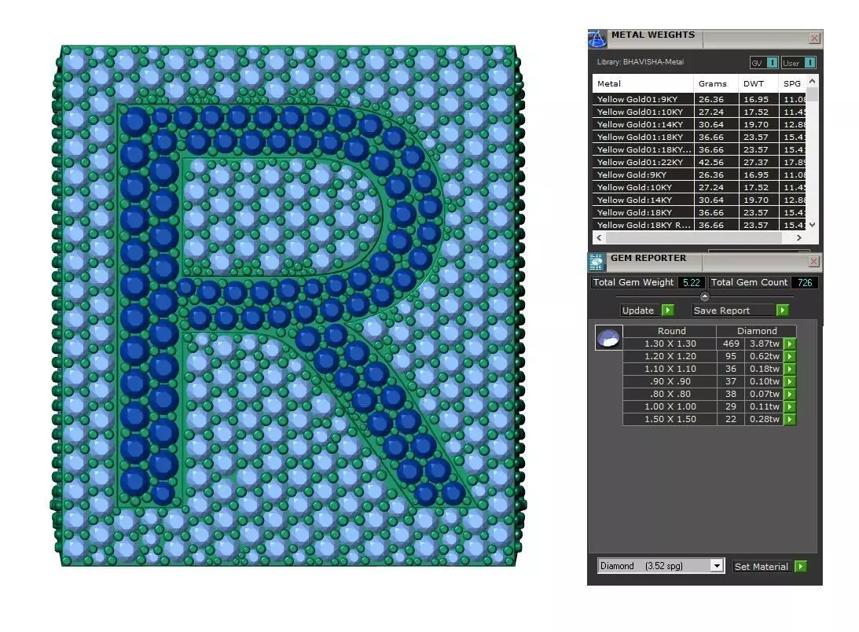
Task: Click the .80 X .80 size cell
Action: pos(670,394)
